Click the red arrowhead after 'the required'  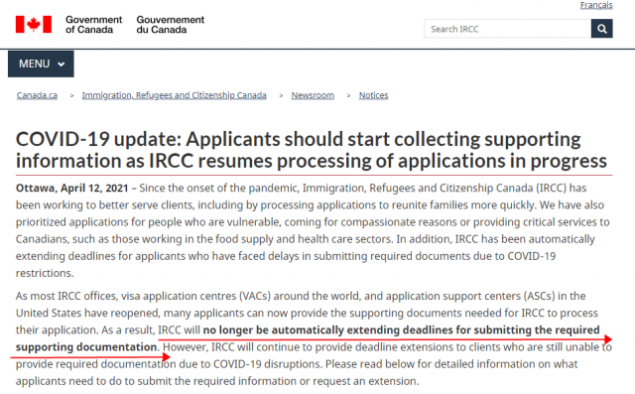click(607, 339)
